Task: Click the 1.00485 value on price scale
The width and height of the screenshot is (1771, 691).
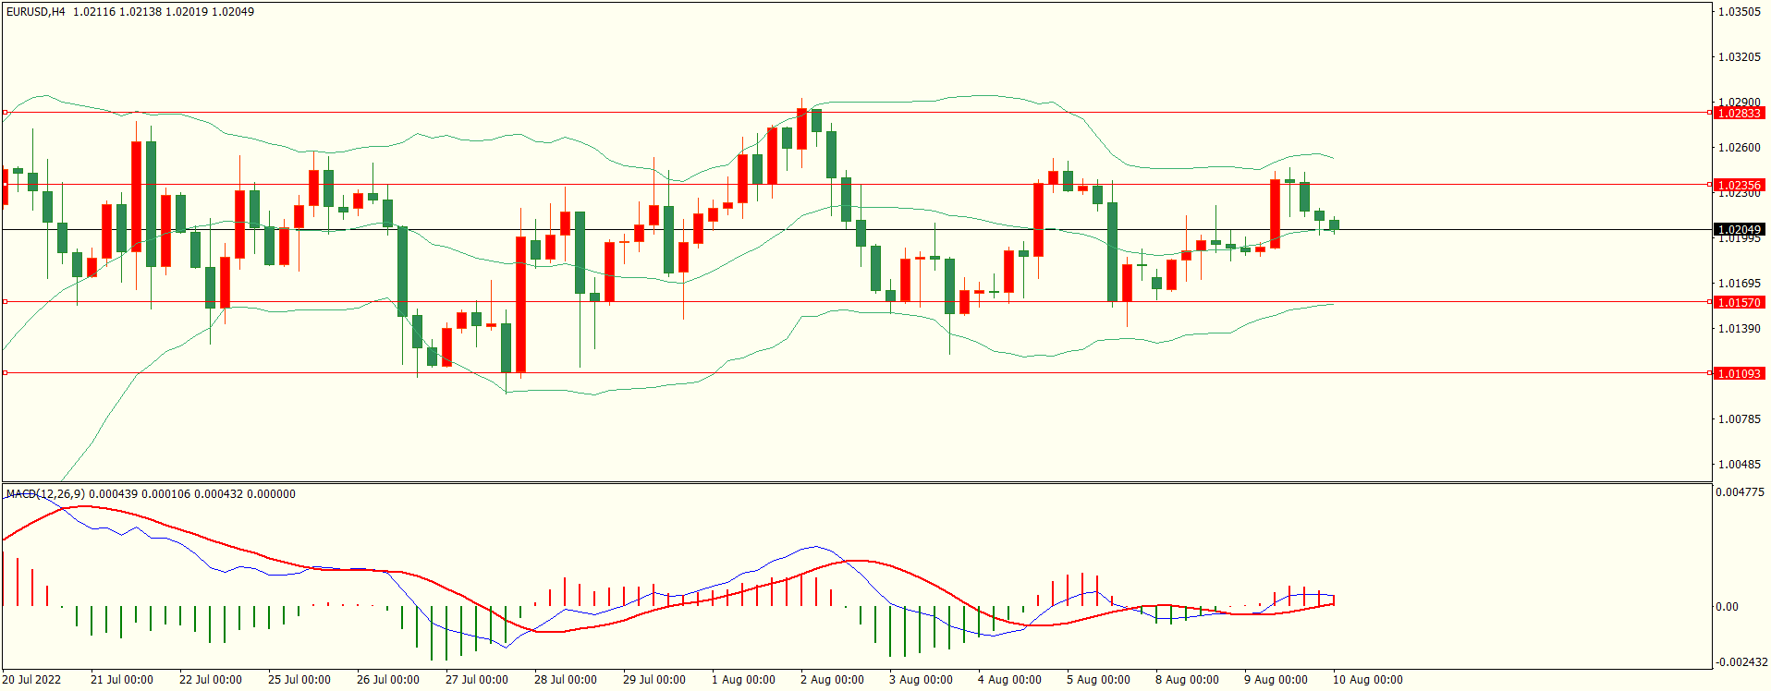Action: click(x=1739, y=465)
